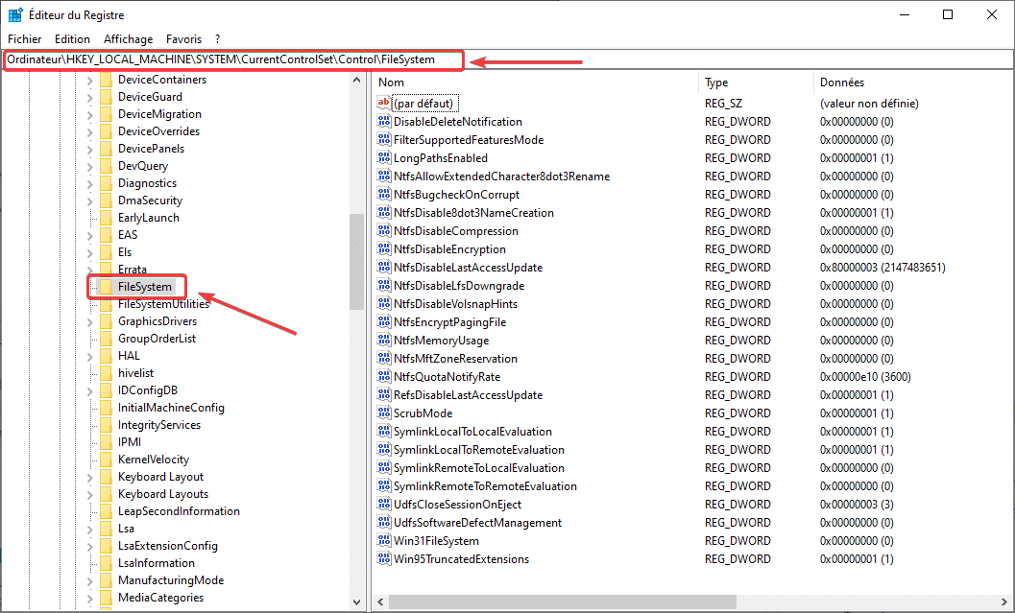Screen dimensions: 1015x613
Task: Click the folder icon of GraphicsDrivers
Action: pyautogui.click(x=107, y=321)
